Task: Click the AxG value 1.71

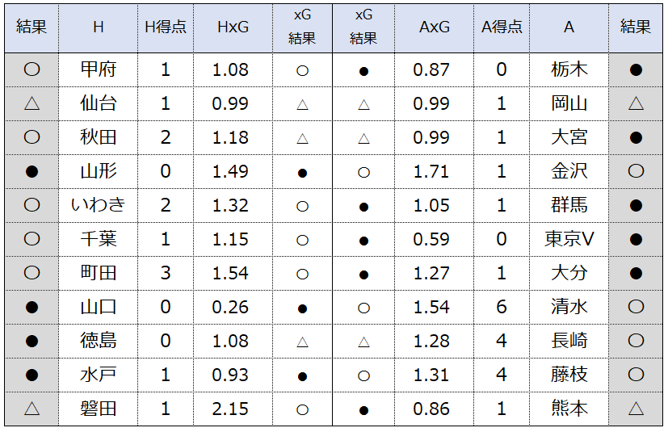Action: pos(431,172)
